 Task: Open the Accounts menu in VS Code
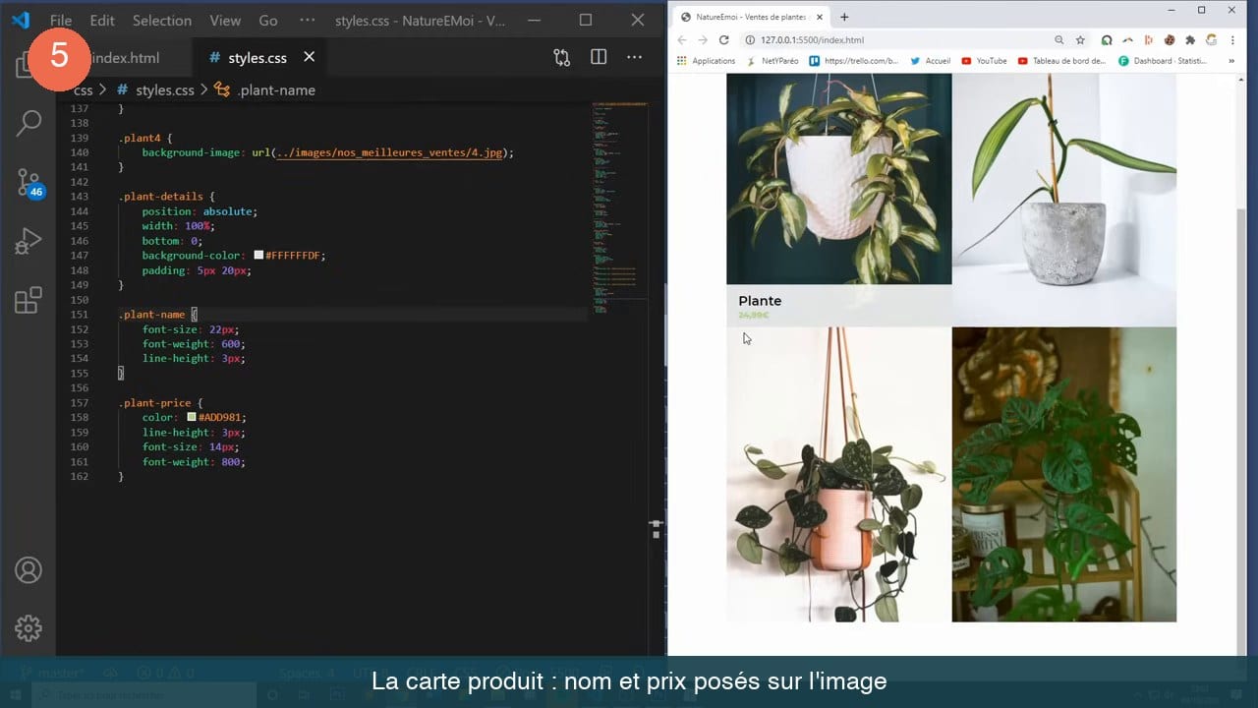pyautogui.click(x=29, y=570)
